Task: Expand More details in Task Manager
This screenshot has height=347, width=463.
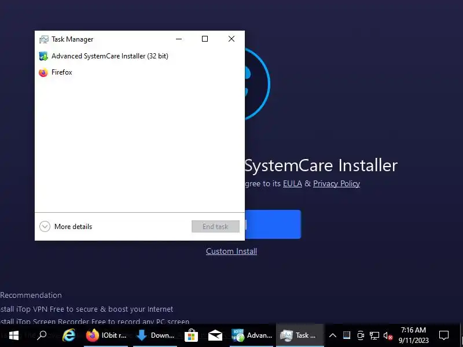Action: (x=66, y=227)
